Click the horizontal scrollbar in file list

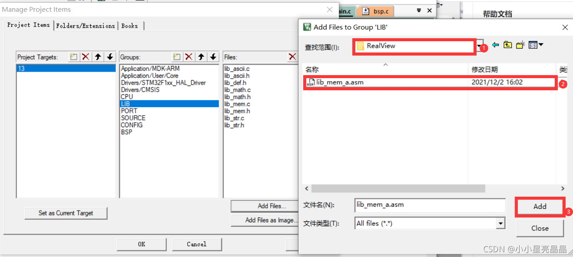398,188
